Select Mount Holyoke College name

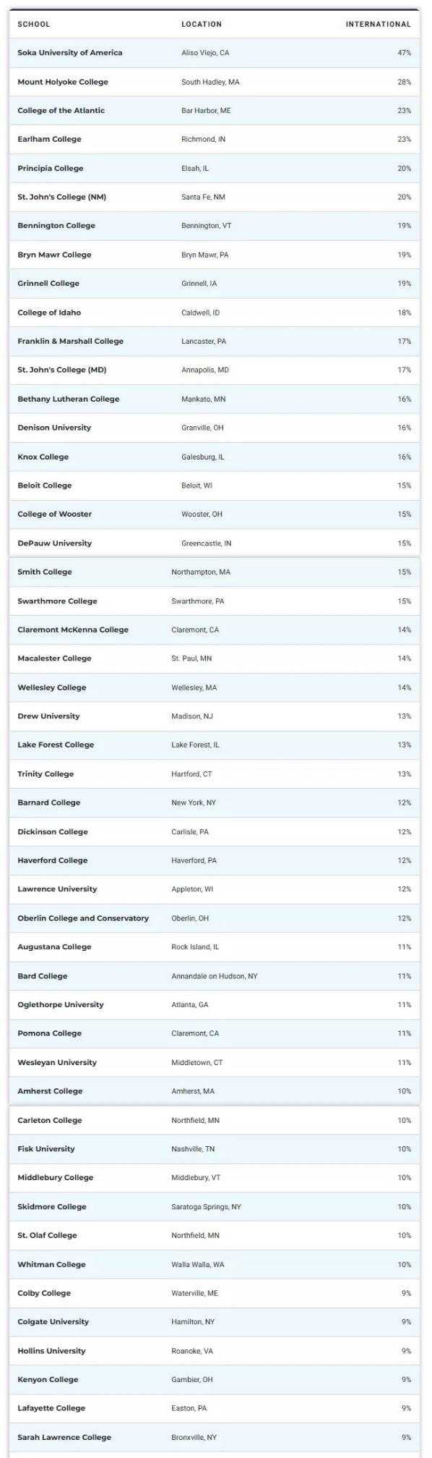coord(63,82)
